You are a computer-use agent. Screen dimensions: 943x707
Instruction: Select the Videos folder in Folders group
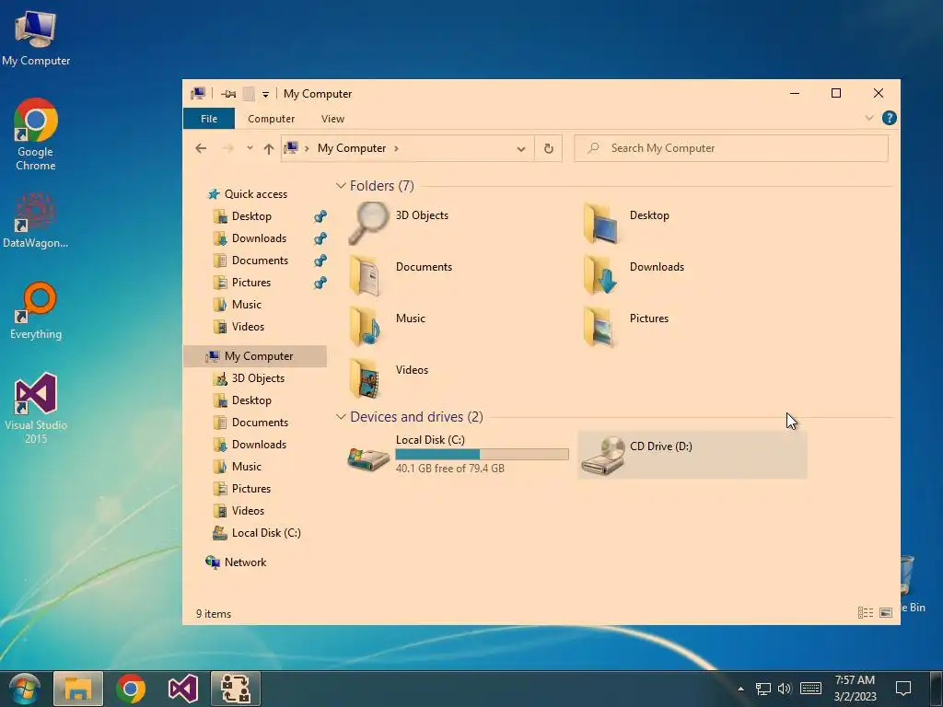pyautogui.click(x=390, y=378)
